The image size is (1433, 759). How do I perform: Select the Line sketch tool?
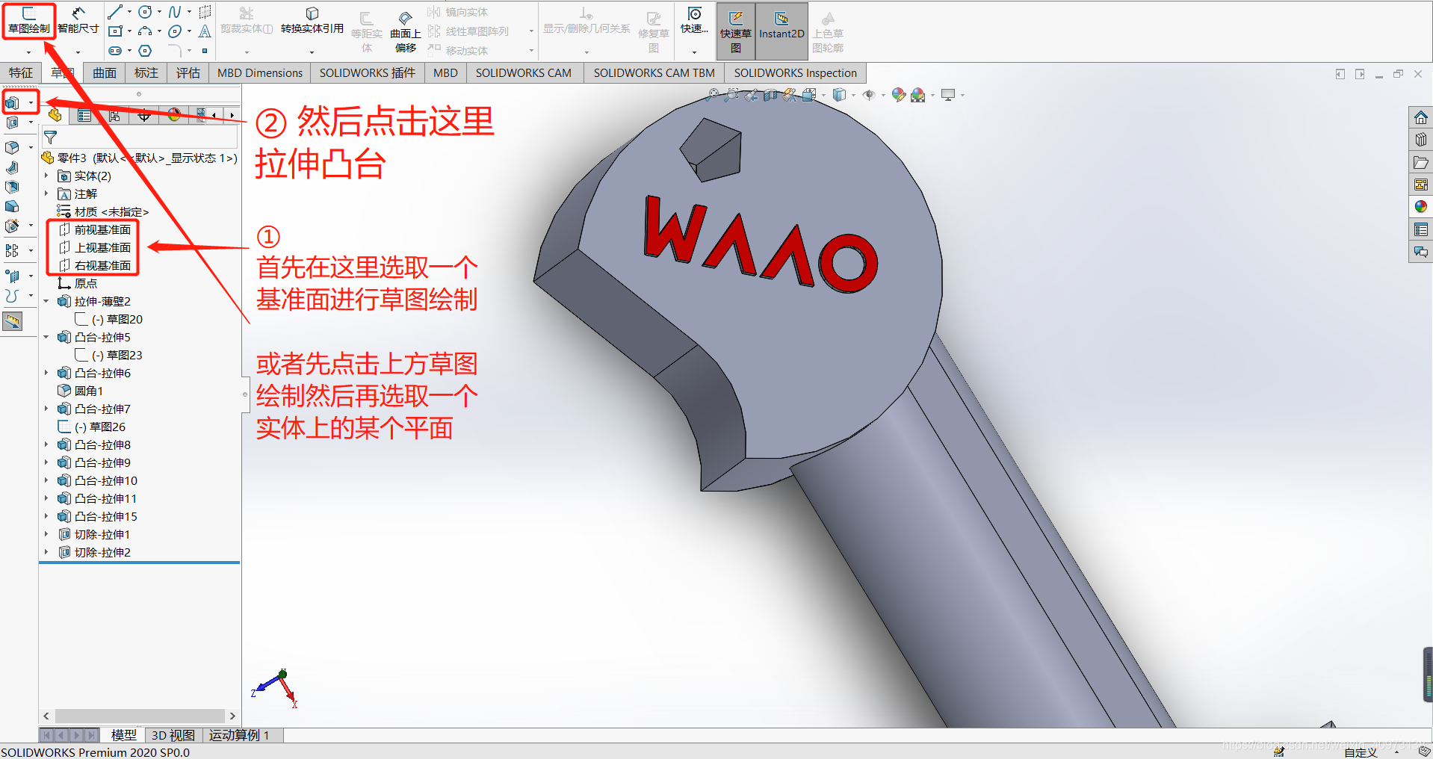(x=114, y=12)
